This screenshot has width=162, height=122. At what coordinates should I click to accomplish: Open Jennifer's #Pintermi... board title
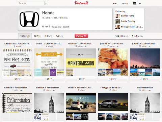pyautogui.click(x=144, y=44)
